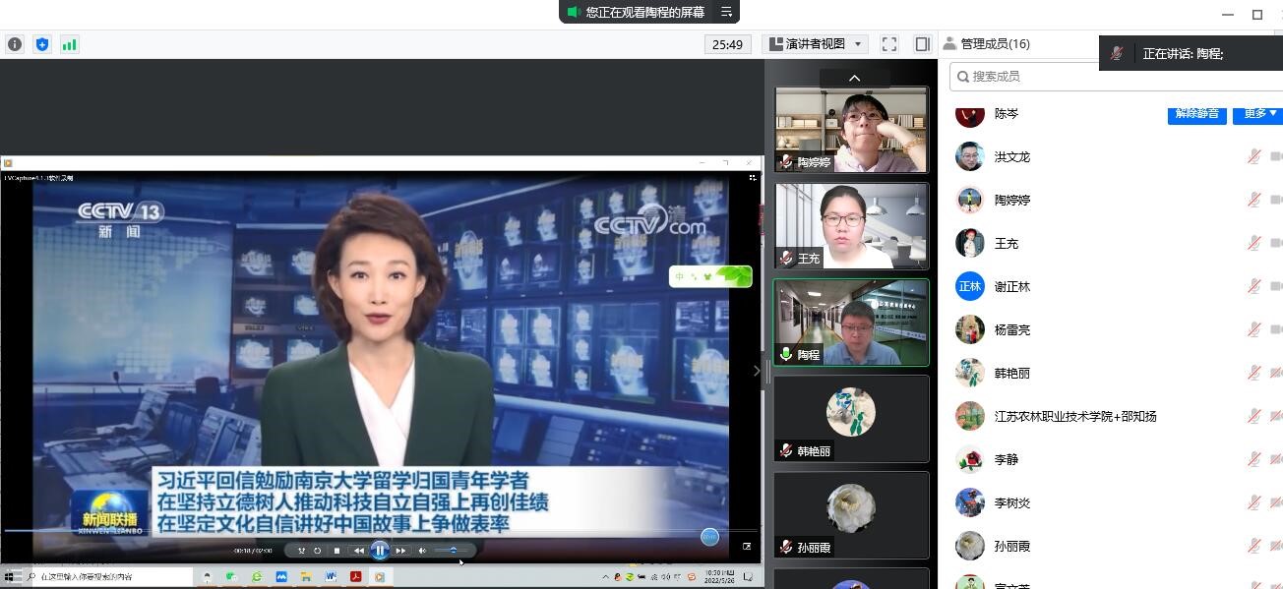The image size is (1283, 589).
Task: Check the green network signal icon
Action: [69, 44]
